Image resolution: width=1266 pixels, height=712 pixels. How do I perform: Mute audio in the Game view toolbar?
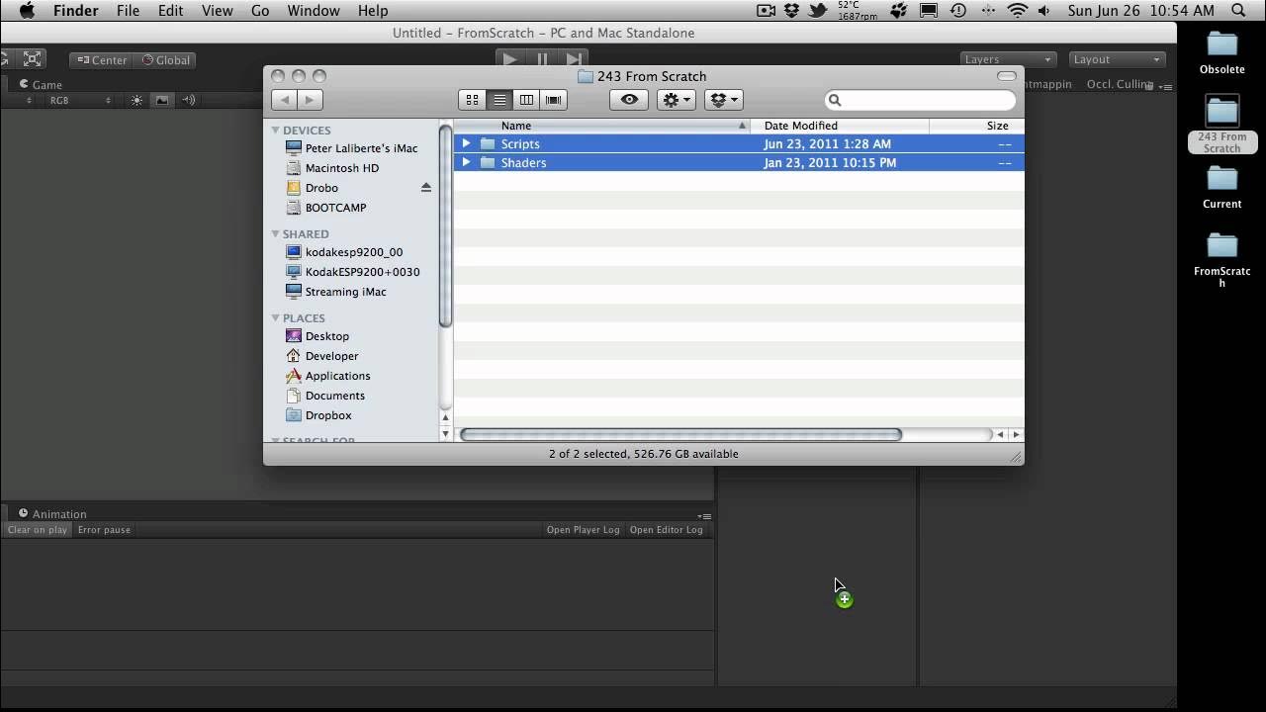[189, 99]
